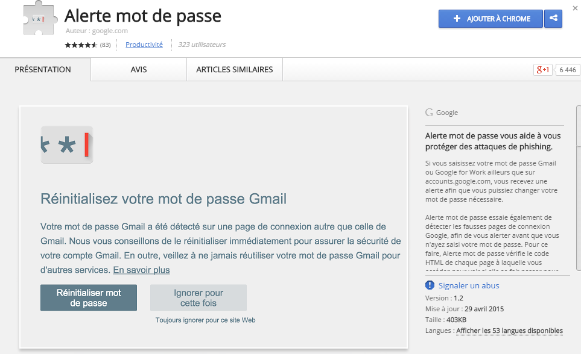Close the extension details overlay
This screenshot has height=354, width=581.
(575, 8)
